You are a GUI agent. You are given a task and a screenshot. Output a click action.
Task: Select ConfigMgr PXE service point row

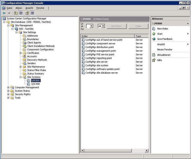[x=100, y=55]
